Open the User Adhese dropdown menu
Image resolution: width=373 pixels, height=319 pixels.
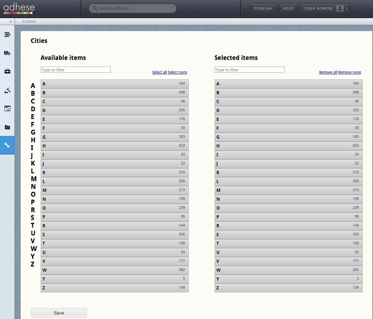(325, 9)
